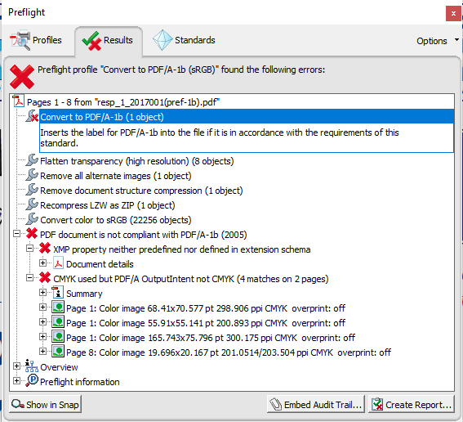Click the Embed Audit Trail button

tap(316, 404)
